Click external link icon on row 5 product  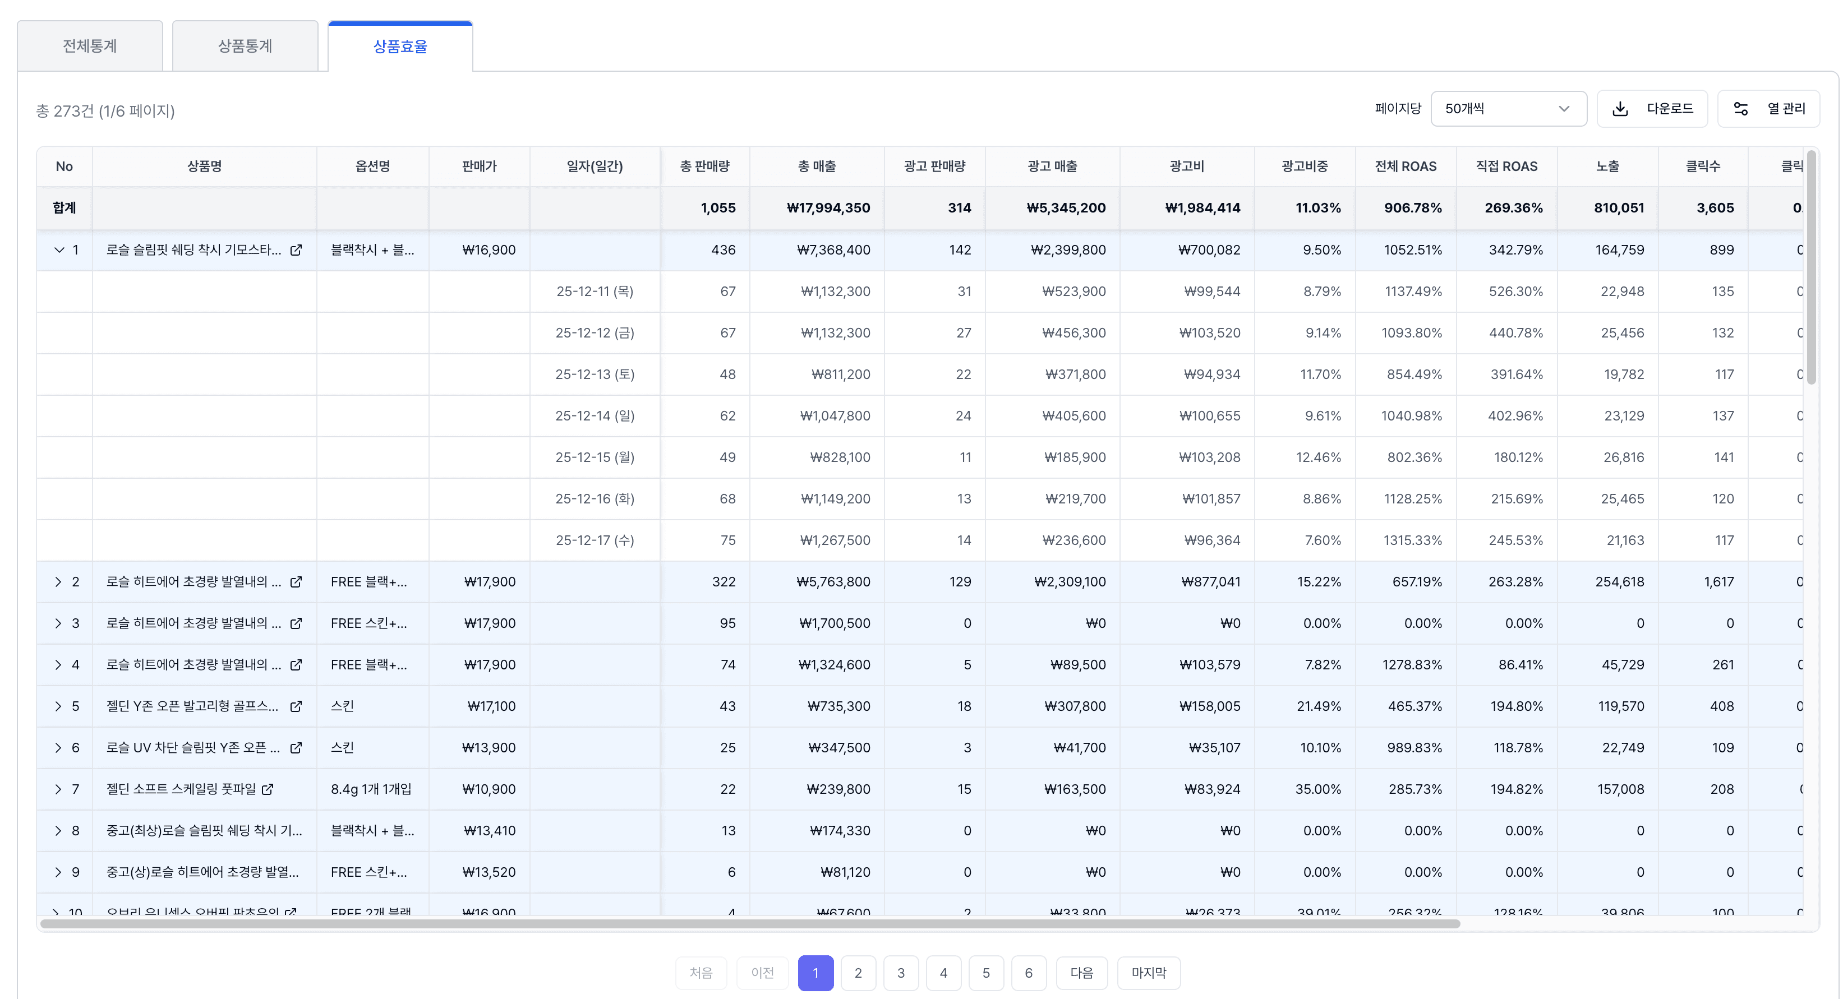[x=296, y=706]
